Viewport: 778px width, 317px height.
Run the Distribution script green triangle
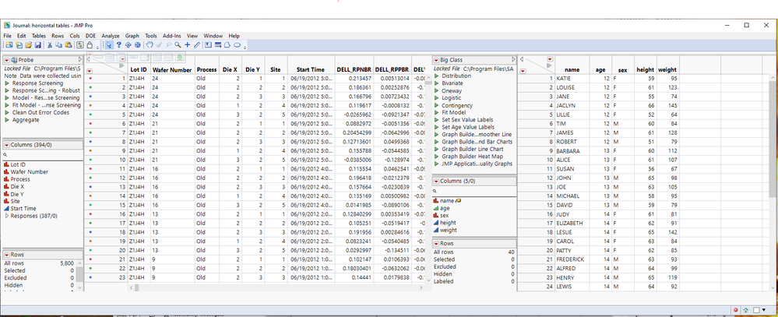[x=437, y=76]
